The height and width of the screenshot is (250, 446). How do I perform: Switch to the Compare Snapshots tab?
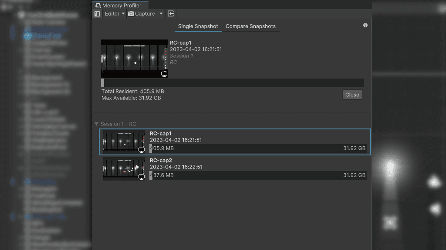[x=251, y=26]
